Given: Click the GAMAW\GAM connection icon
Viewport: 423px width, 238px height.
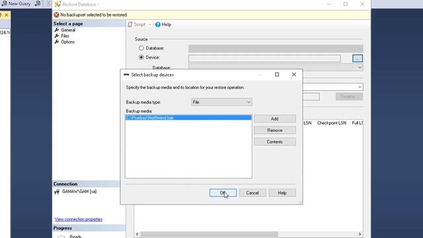Looking at the screenshot, I should point(57,192).
